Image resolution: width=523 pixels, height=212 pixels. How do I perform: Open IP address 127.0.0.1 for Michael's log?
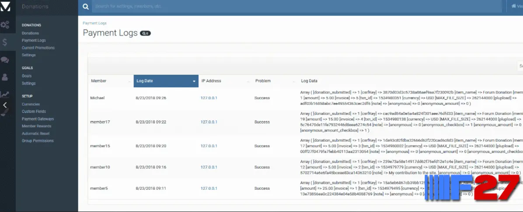click(209, 98)
